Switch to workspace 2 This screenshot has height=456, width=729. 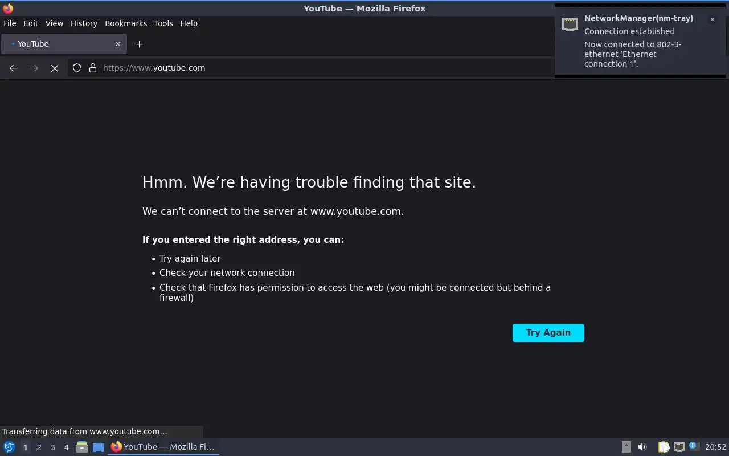[39, 447]
